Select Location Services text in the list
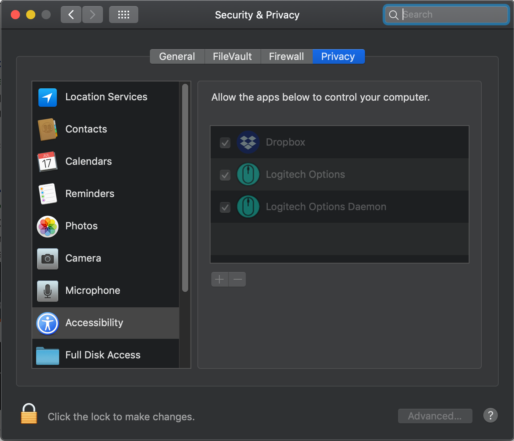 coord(106,97)
